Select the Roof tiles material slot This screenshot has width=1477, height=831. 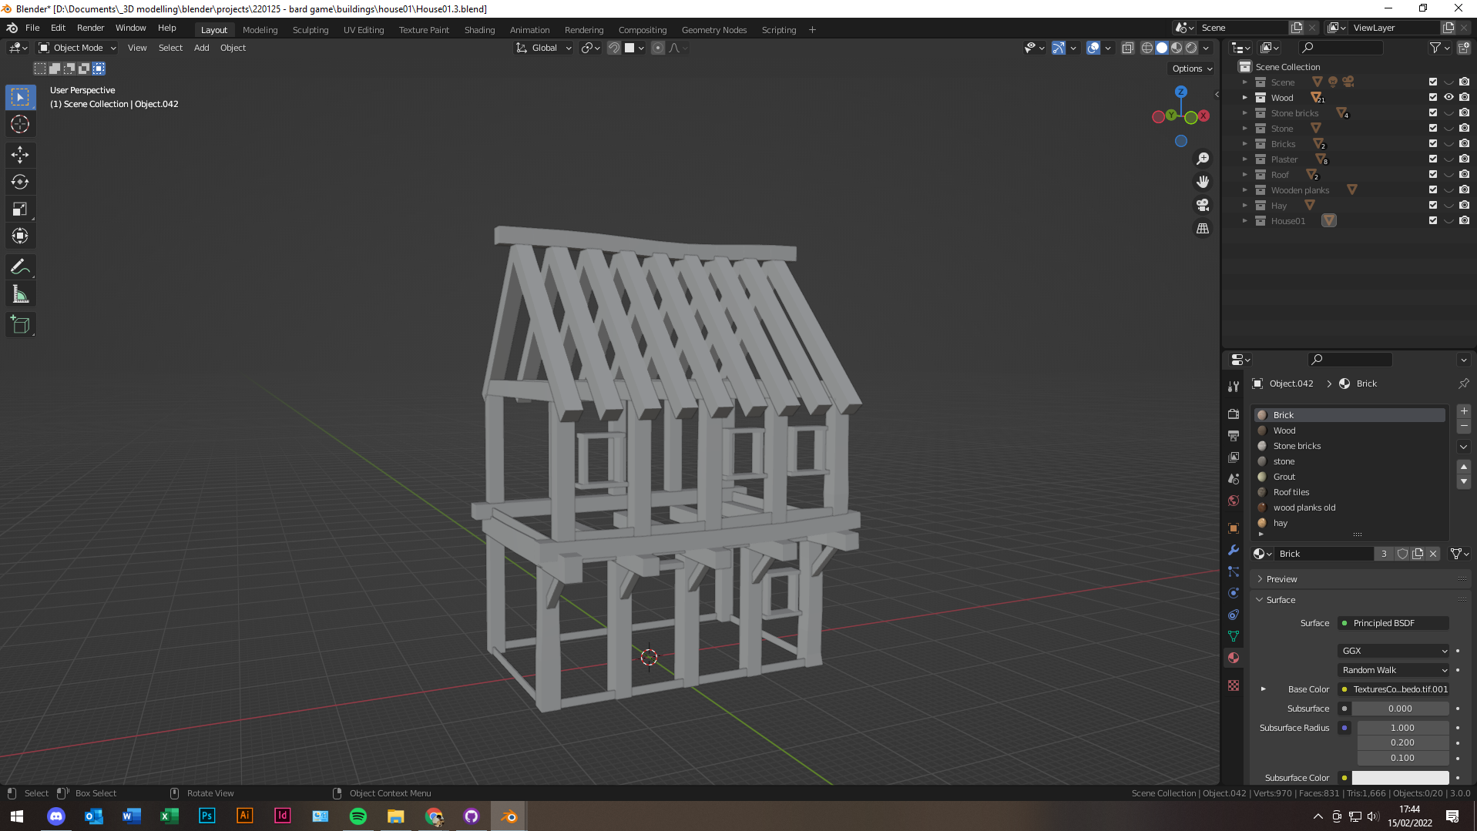coord(1291,492)
